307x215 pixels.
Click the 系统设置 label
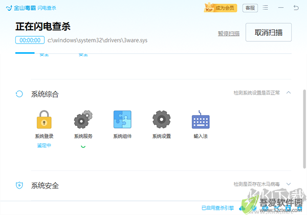click(x=162, y=136)
